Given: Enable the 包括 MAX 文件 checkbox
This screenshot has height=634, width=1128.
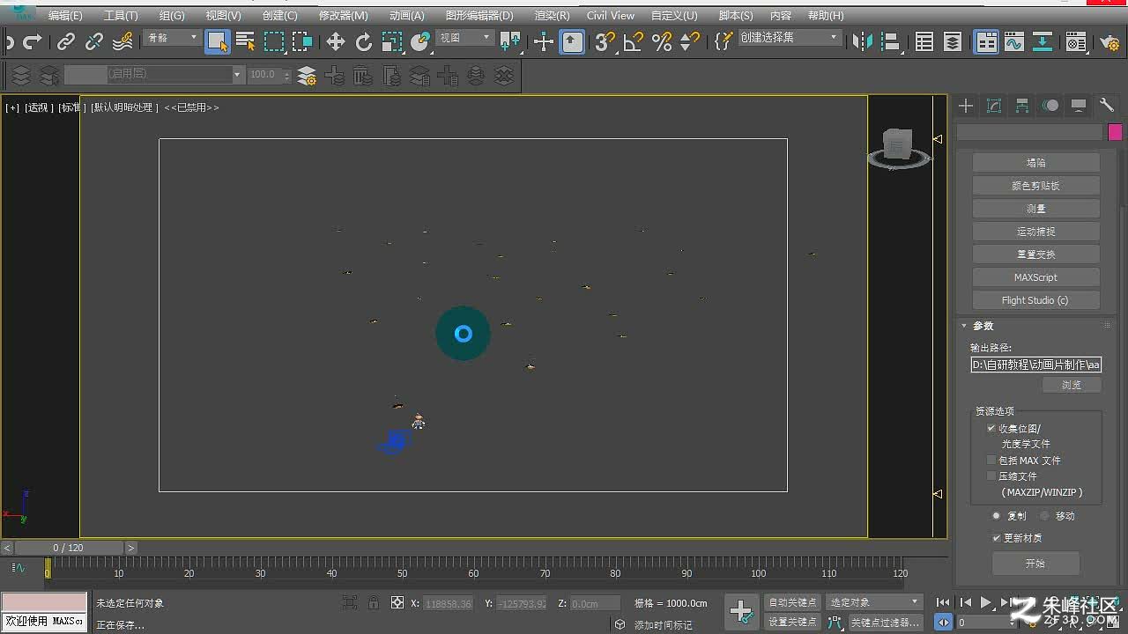Looking at the screenshot, I should tap(991, 460).
